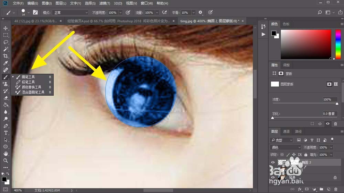Enable airbrush-style build-up
Viewport: 344px width, 193px height.
164,12
